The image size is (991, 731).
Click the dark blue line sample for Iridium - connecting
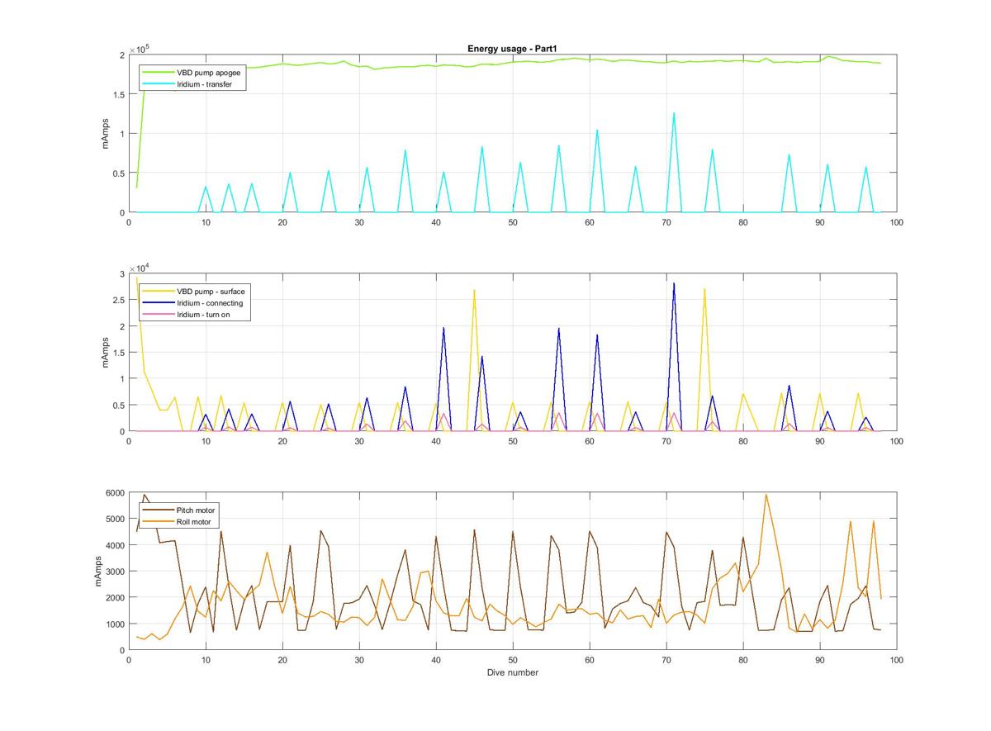tap(158, 303)
